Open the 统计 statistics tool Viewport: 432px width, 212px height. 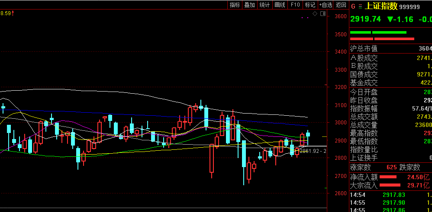pyautogui.click(x=265, y=5)
